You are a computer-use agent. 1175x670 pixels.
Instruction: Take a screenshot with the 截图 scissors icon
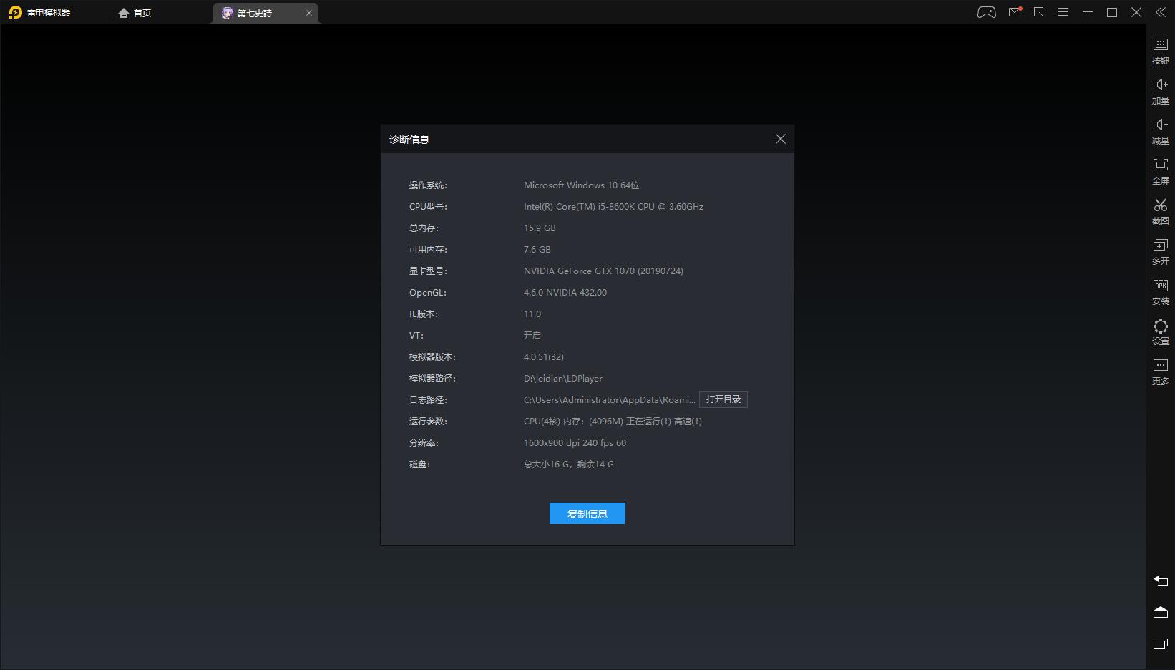pyautogui.click(x=1160, y=210)
